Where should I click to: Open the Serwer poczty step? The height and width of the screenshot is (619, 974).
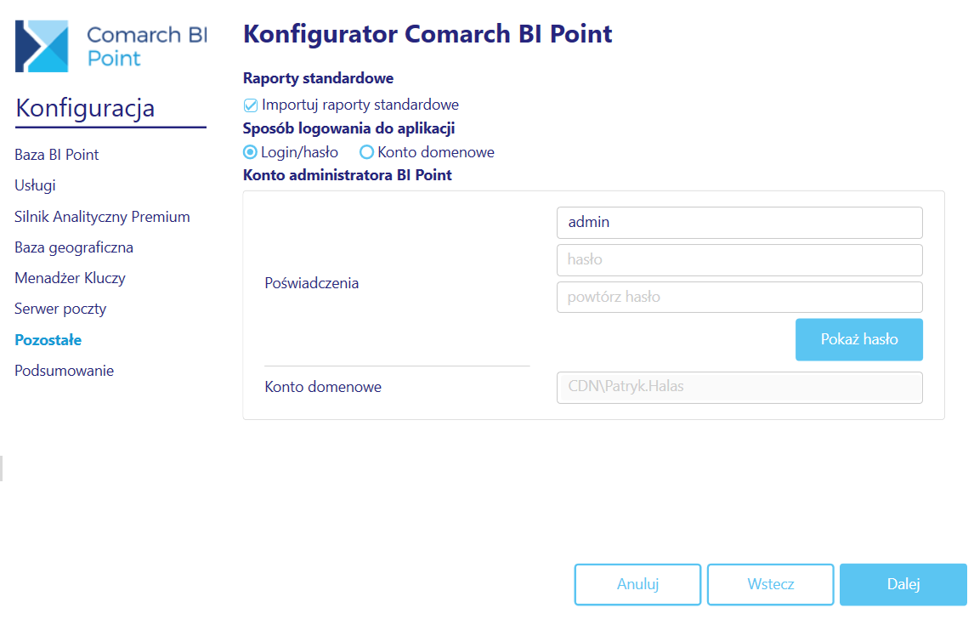click(x=60, y=309)
